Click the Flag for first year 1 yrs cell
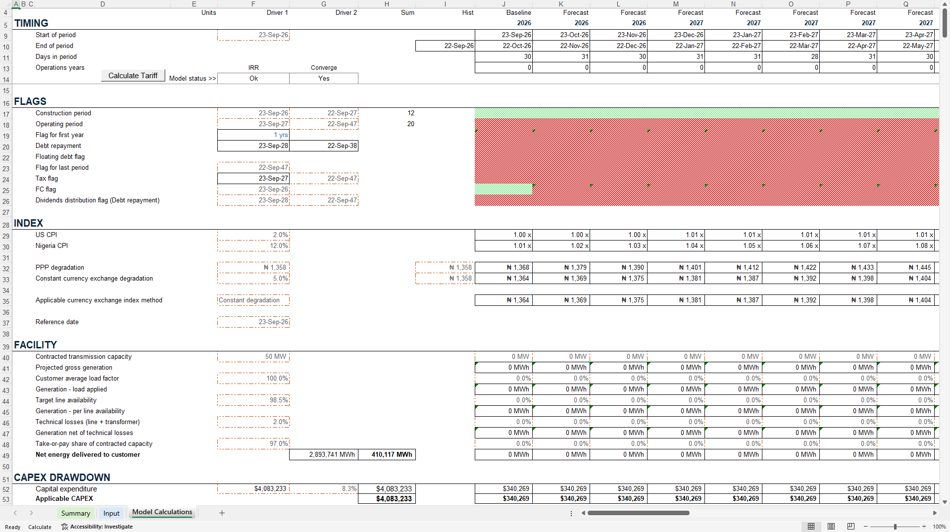950x532 pixels. coord(253,135)
